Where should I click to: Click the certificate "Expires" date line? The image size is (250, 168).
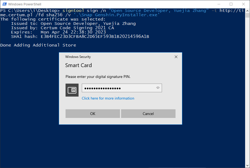tap(58, 32)
